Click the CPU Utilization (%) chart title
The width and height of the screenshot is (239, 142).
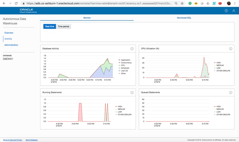[150, 49]
